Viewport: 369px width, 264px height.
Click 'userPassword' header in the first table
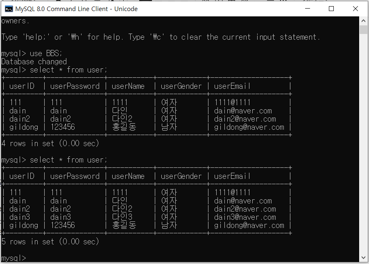[x=75, y=86]
